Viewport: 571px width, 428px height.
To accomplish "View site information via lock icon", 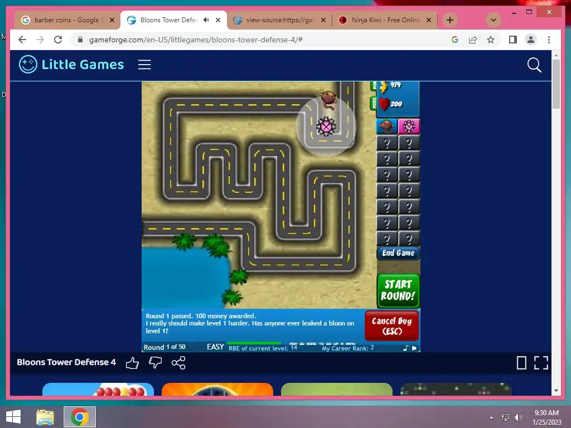I will [x=80, y=40].
